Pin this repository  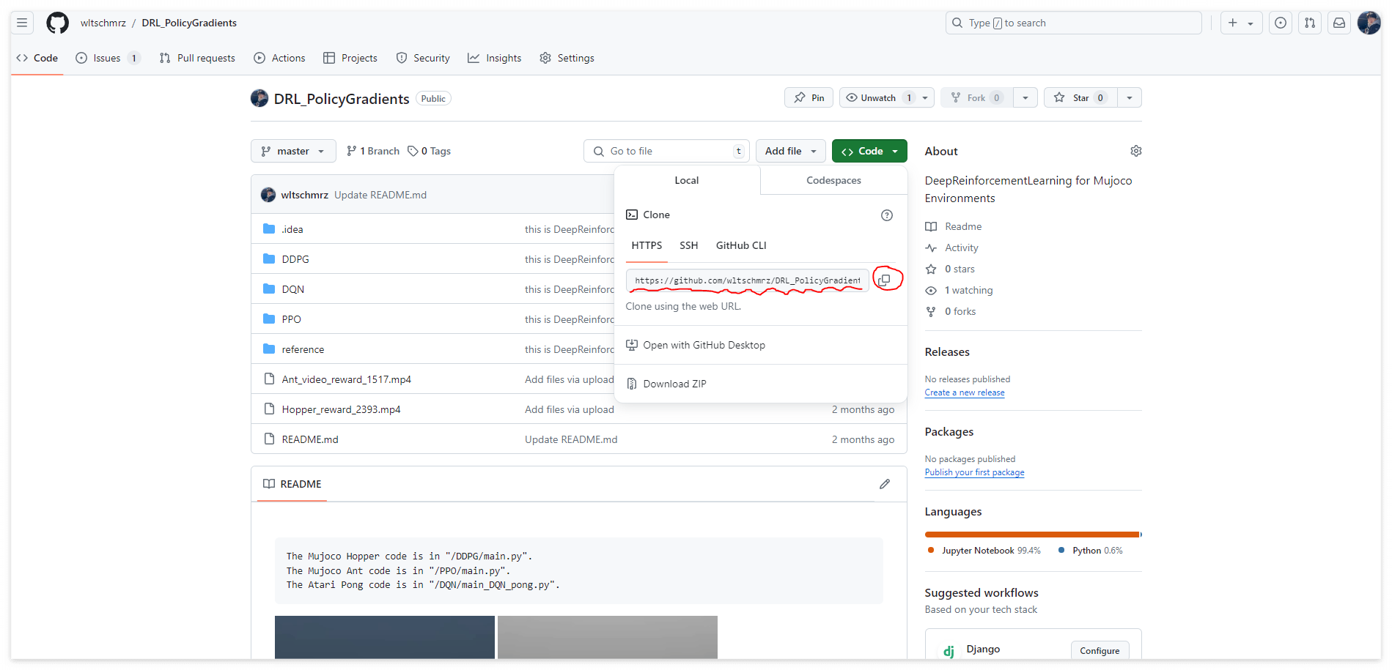(809, 97)
